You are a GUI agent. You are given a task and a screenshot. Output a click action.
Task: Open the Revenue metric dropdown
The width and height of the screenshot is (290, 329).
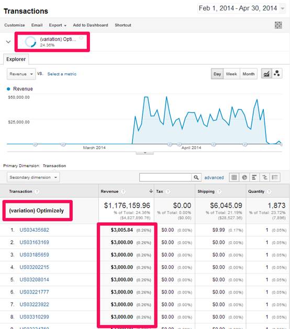click(x=21, y=74)
